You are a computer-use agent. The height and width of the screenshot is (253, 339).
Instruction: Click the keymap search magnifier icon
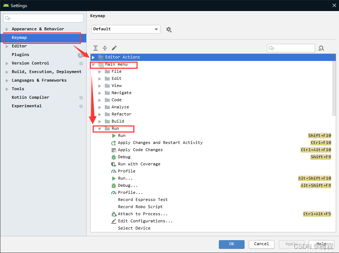[272, 48]
